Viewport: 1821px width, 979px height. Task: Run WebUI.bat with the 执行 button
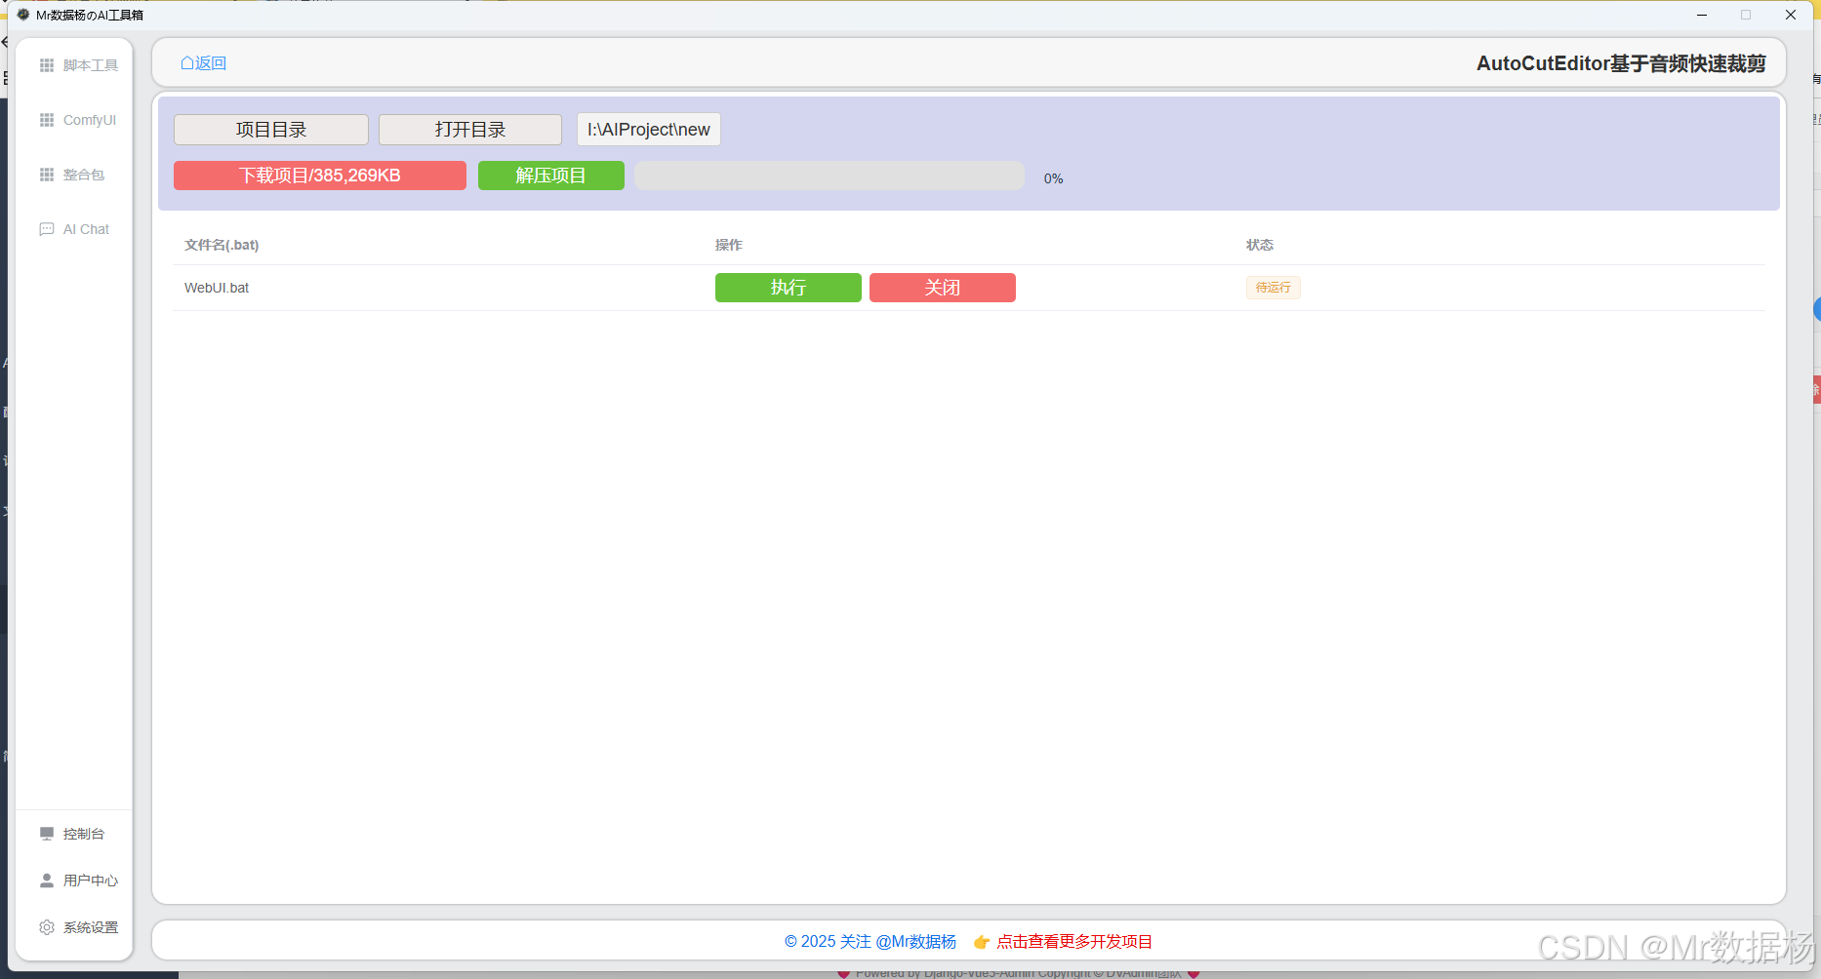[789, 288]
